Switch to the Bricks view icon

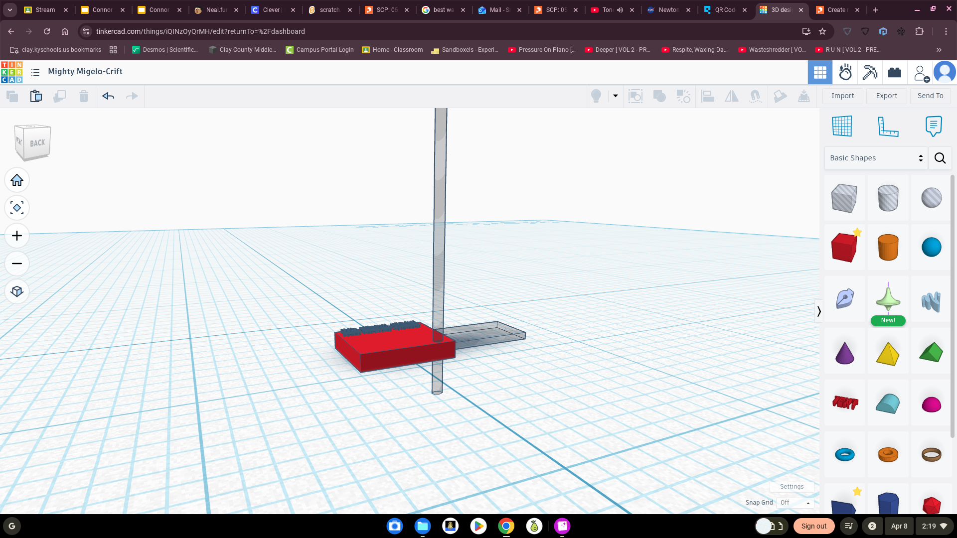[895, 73]
